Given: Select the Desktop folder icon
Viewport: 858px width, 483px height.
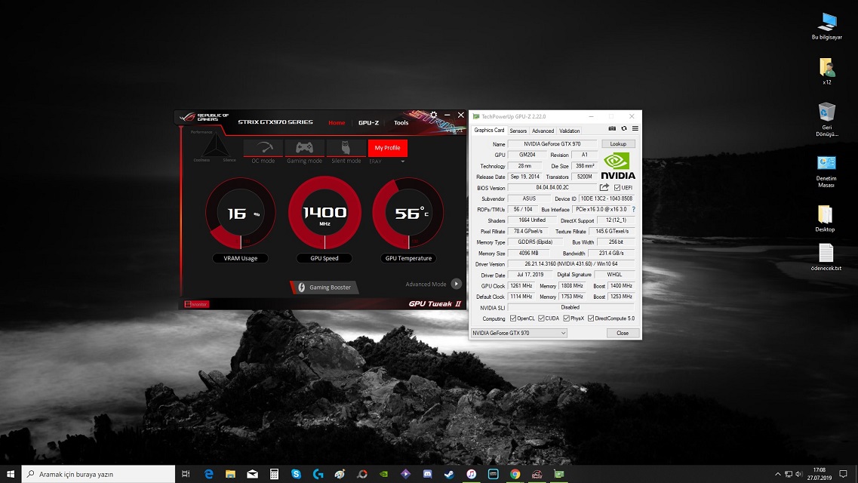Looking at the screenshot, I should click(825, 219).
